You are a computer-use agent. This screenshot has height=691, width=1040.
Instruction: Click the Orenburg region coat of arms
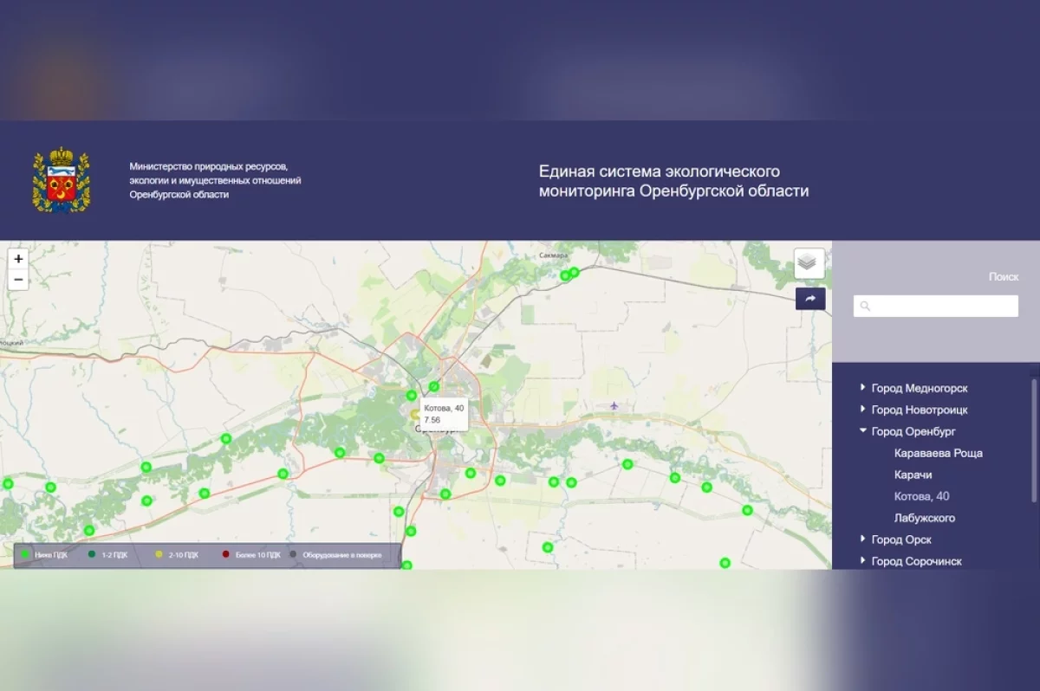pos(61,179)
